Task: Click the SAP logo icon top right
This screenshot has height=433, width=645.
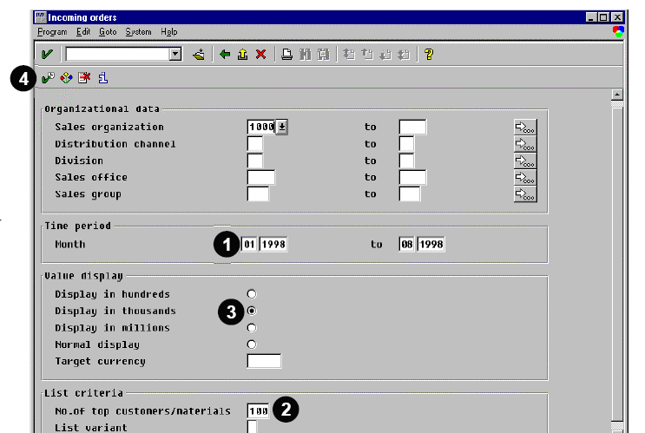Action: click(x=618, y=31)
